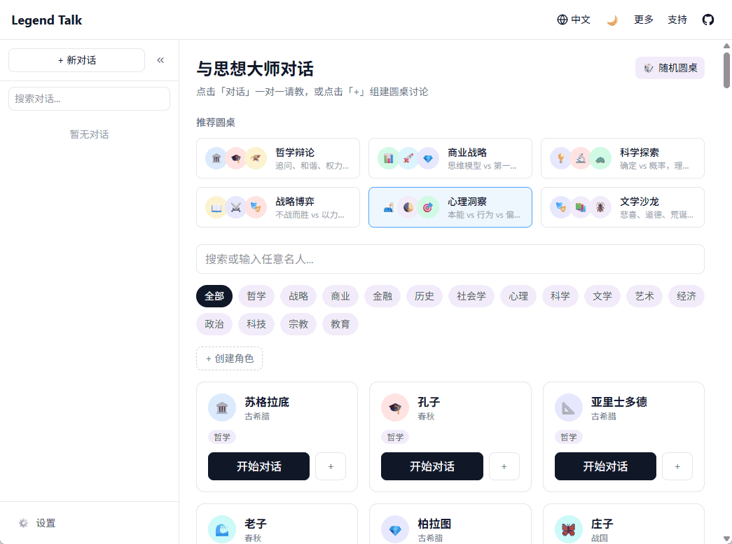Collapse the sidebar with double chevron

tap(160, 60)
